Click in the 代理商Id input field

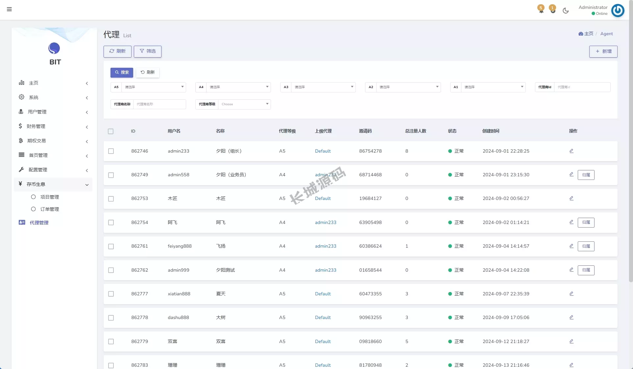(x=582, y=87)
